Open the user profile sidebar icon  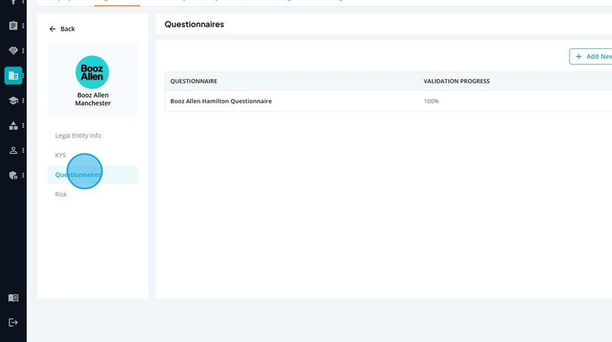tap(14, 150)
